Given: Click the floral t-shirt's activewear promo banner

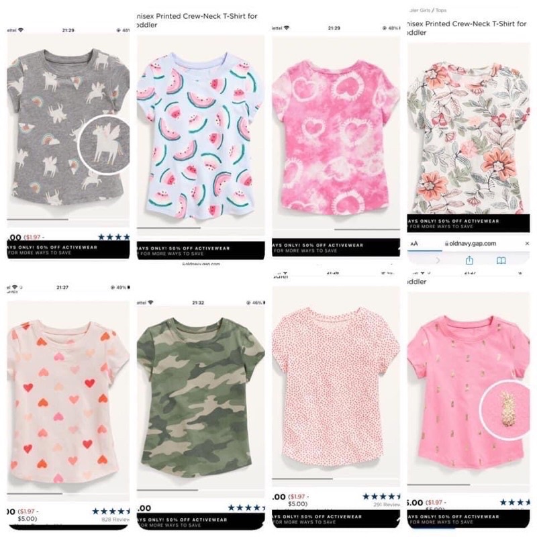Looking at the screenshot, I should click(x=469, y=224).
